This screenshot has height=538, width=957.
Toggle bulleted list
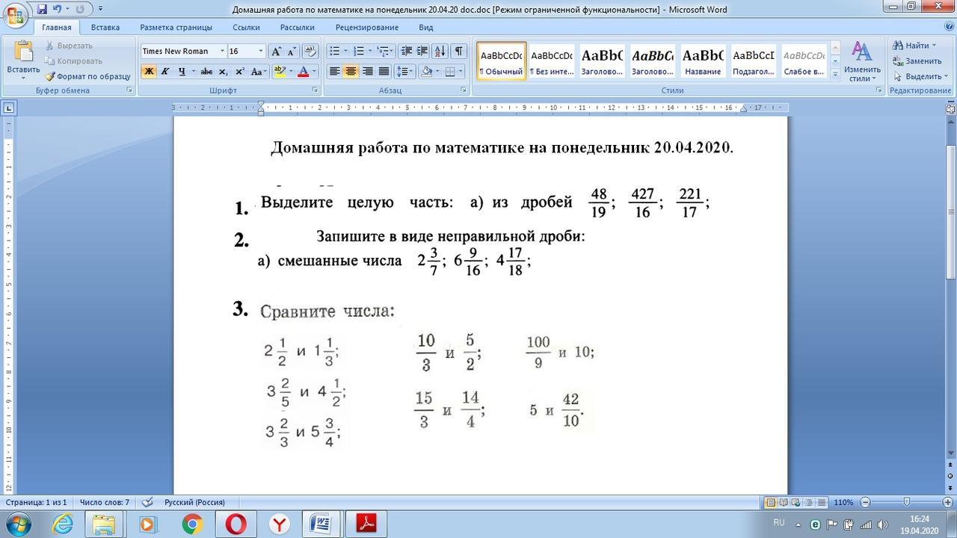click(x=334, y=52)
